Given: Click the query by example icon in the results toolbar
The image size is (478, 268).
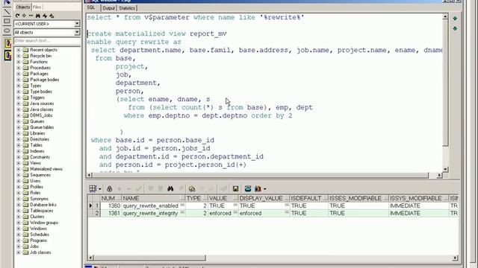Looking at the screenshot, I should pos(192,188).
